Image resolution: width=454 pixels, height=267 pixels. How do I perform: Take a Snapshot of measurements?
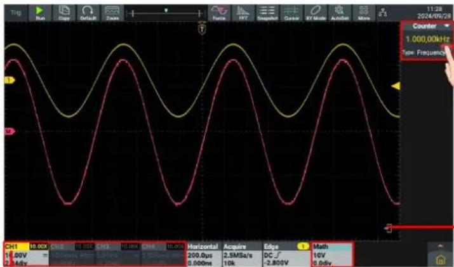tap(267, 13)
